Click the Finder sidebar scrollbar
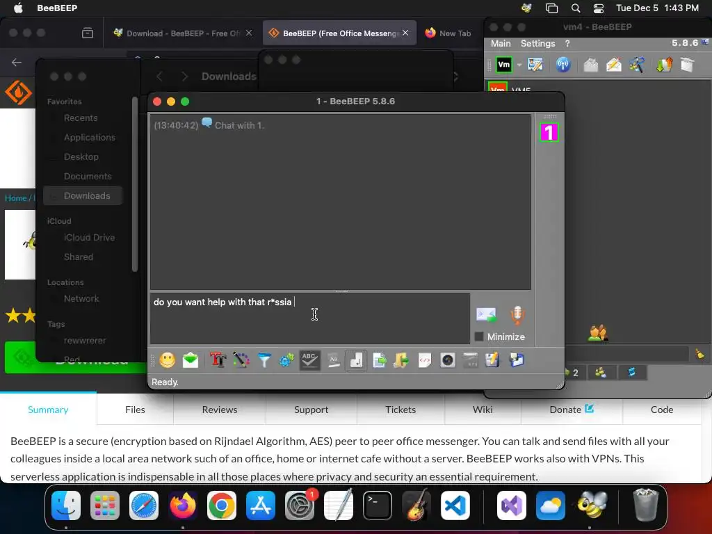The height and width of the screenshot is (534, 712). (x=134, y=184)
